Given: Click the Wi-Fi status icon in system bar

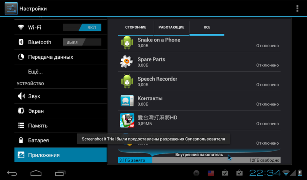Looking at the screenshot, I should point(286,173).
